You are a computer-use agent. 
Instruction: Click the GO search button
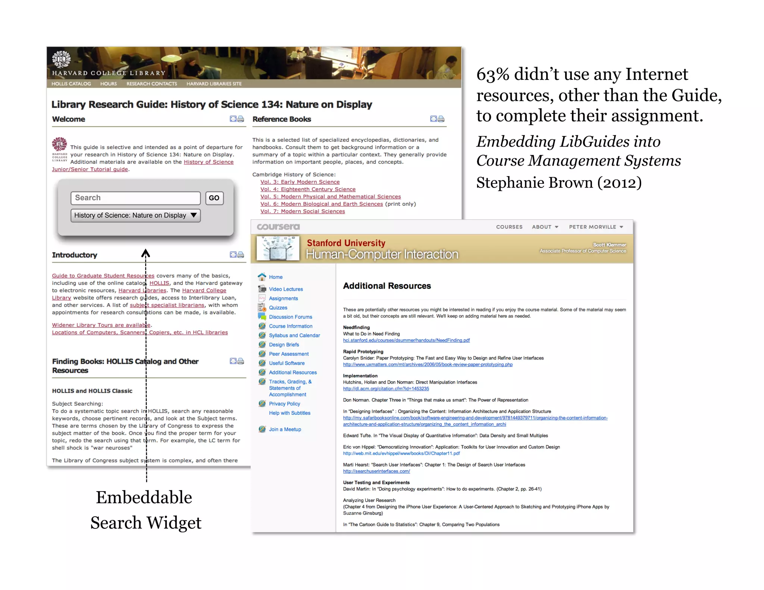(214, 198)
